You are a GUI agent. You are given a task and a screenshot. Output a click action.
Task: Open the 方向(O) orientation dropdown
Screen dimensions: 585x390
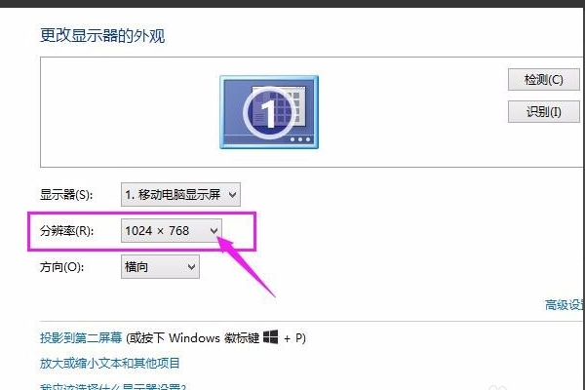click(x=160, y=267)
